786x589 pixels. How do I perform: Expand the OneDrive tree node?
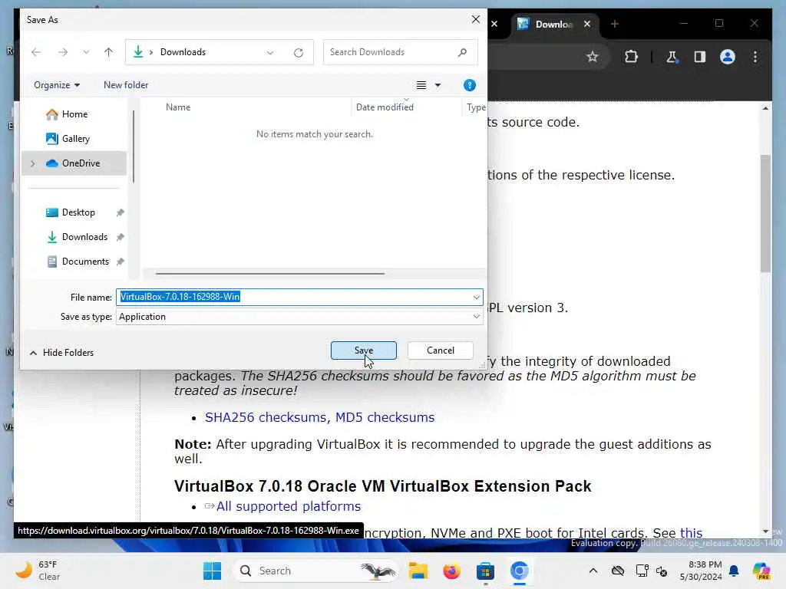tap(32, 163)
